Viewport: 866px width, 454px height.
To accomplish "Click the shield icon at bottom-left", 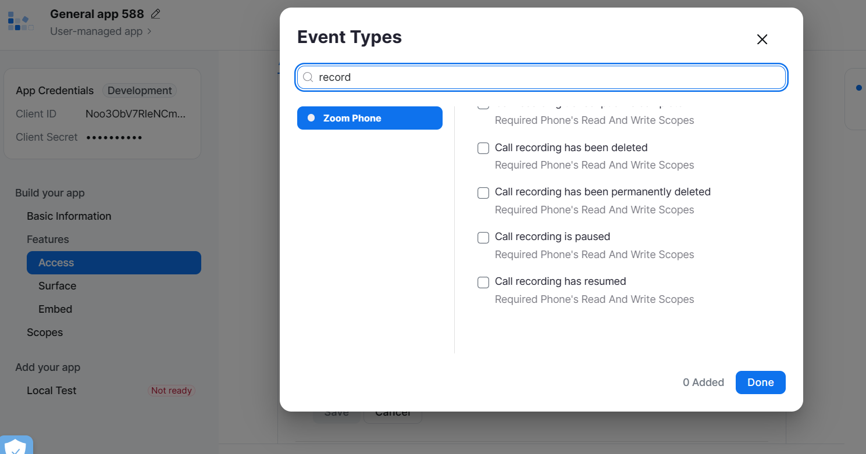I will point(16,446).
